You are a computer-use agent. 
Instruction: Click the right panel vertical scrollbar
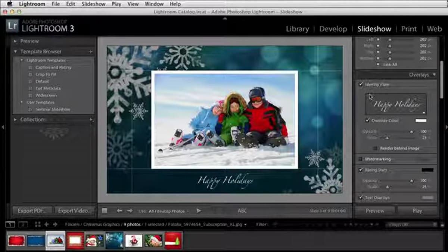coord(441,80)
